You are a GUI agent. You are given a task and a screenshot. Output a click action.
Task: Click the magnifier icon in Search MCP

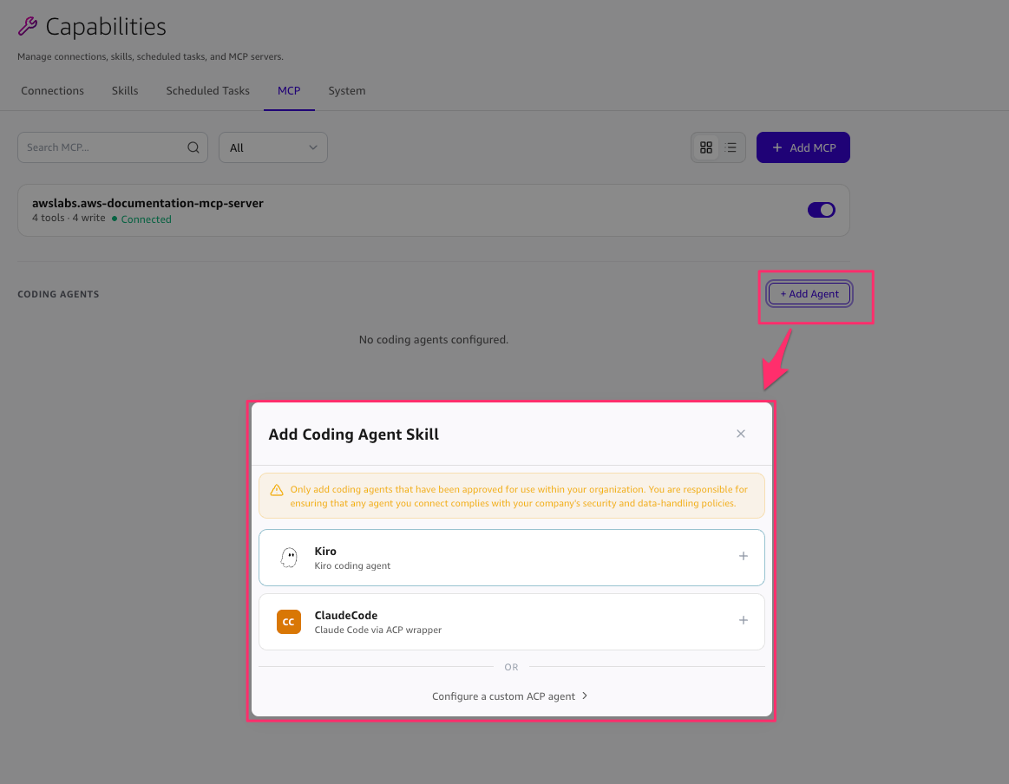click(193, 147)
